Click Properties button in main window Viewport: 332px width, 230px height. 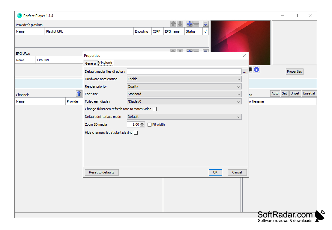294,71
